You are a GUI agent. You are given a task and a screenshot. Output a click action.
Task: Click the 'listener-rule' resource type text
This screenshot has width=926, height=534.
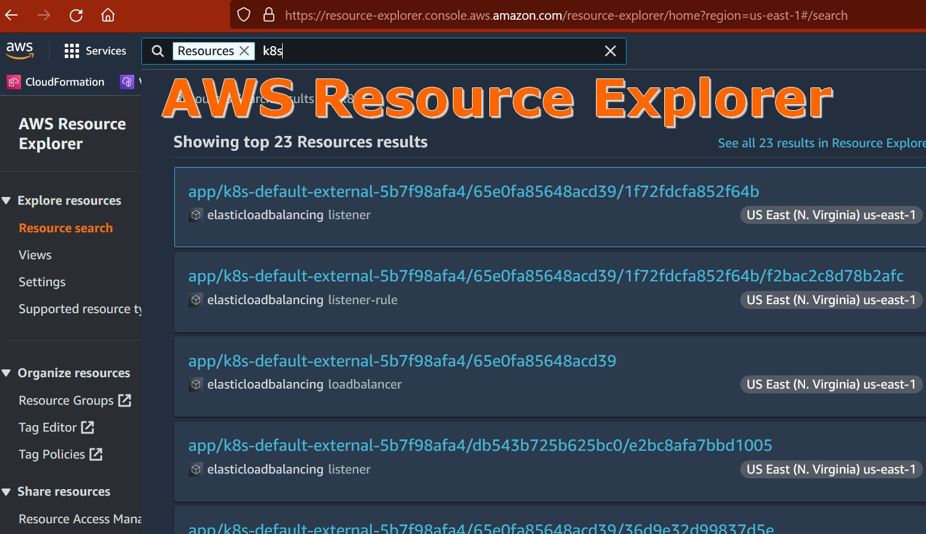click(362, 300)
